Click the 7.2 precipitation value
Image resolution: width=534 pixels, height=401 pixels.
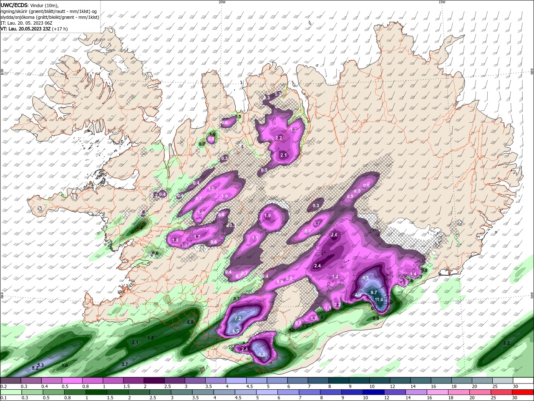(x=238, y=318)
